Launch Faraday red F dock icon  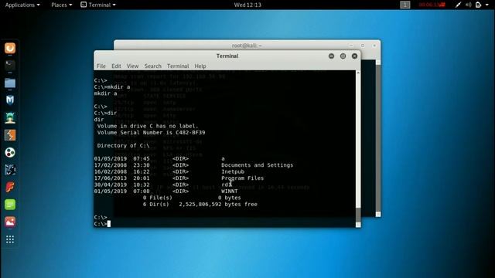click(10, 187)
